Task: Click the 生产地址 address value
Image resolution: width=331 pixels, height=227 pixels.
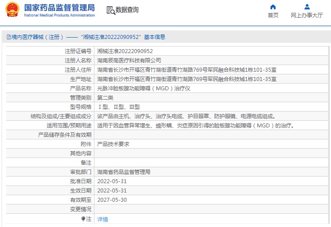Action: pos(187,79)
